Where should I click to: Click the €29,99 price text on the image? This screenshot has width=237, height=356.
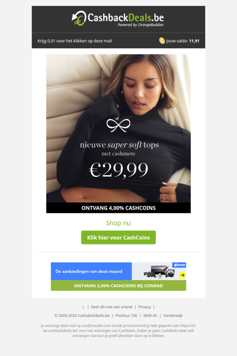click(x=118, y=170)
